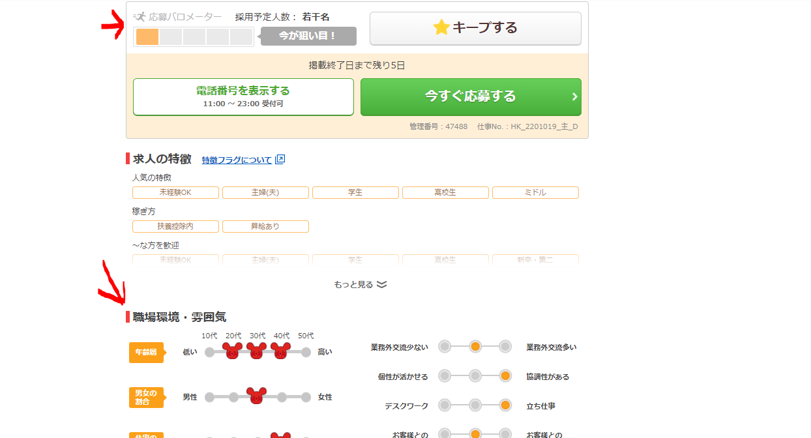
Task: Open the 特徴フラグについて link
Action: pos(237,160)
